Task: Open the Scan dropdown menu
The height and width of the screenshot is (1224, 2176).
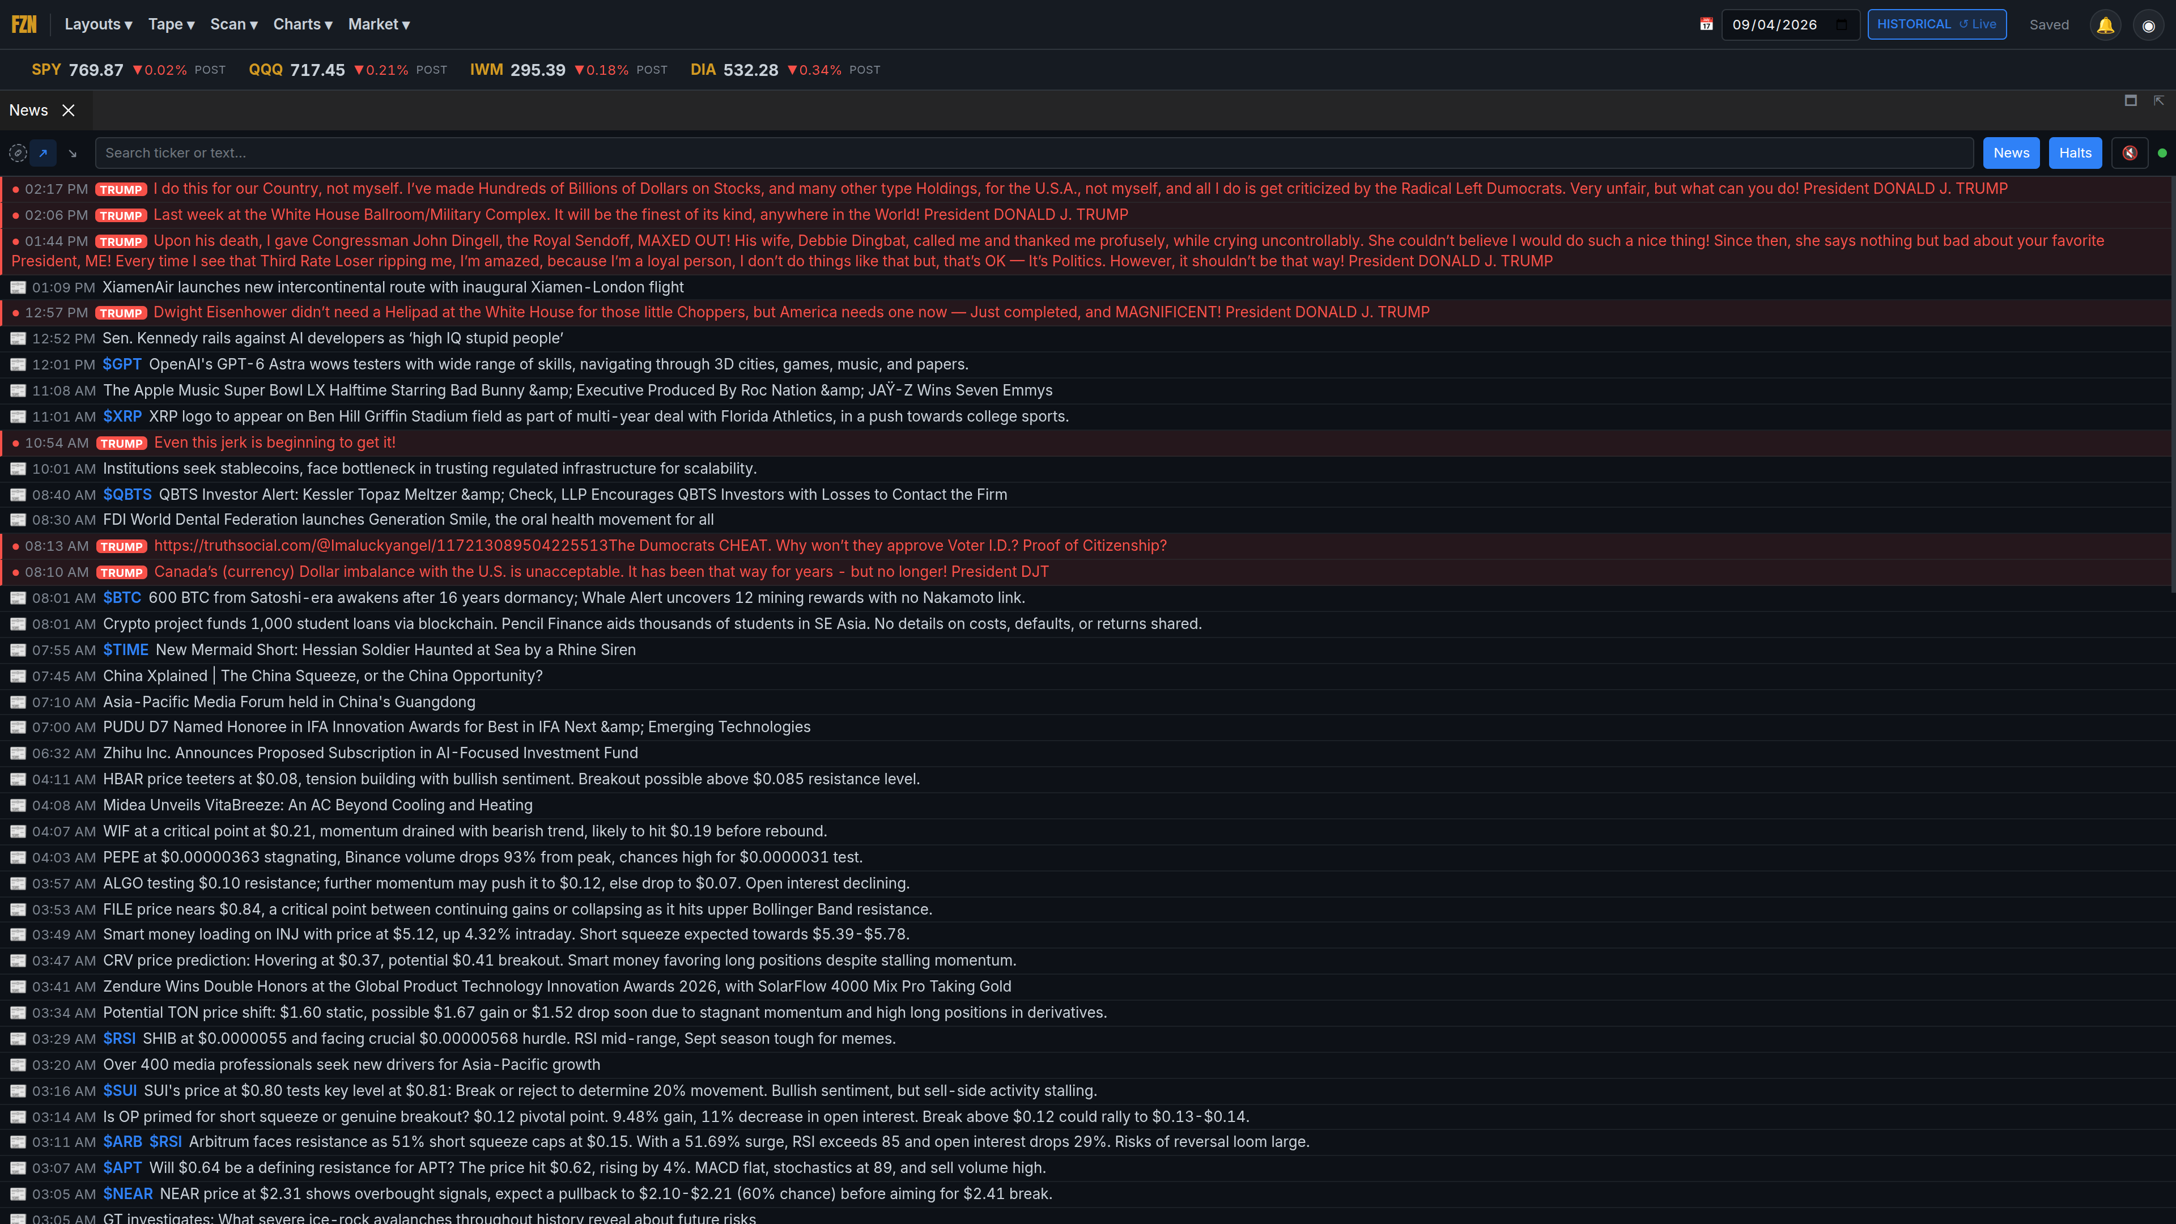Action: (x=234, y=24)
